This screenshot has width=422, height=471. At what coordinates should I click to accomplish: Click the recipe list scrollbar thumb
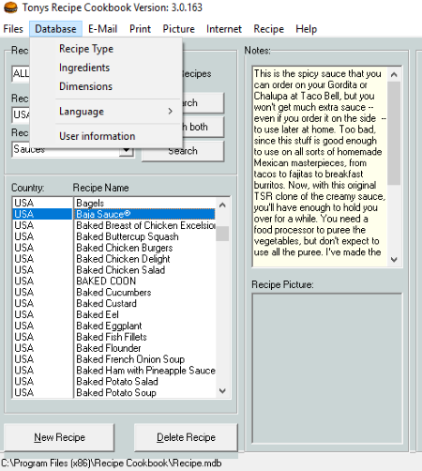pyautogui.click(x=222, y=234)
